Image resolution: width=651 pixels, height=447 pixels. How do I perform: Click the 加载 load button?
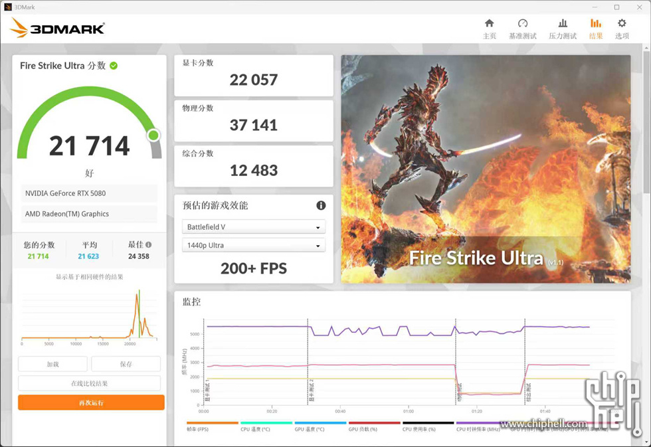point(52,364)
